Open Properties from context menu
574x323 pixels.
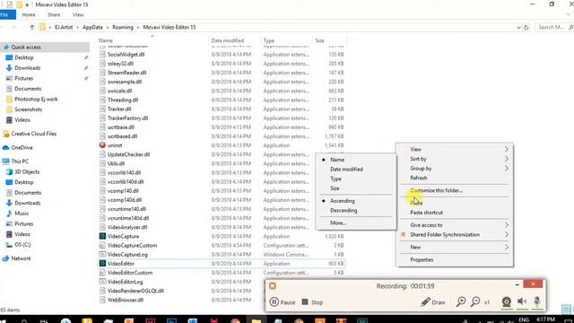422,259
